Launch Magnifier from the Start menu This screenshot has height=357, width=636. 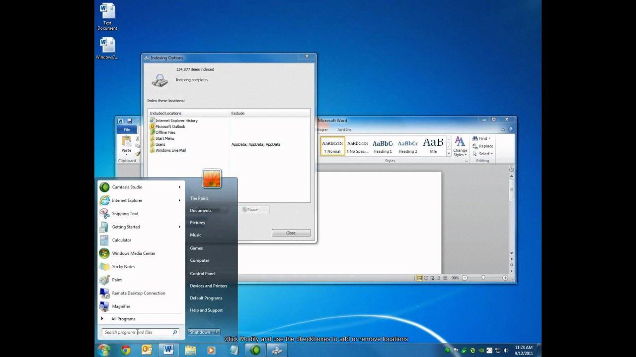[121, 306]
